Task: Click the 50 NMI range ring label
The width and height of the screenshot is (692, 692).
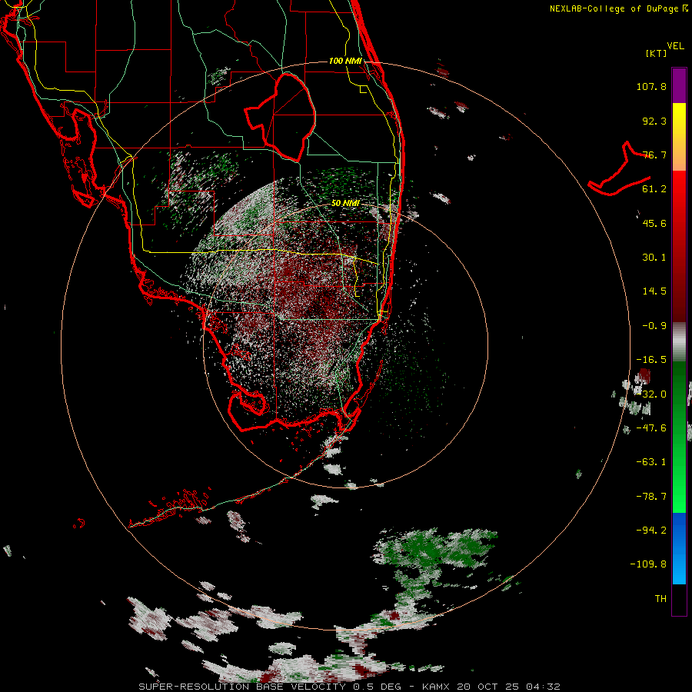Action: click(345, 203)
